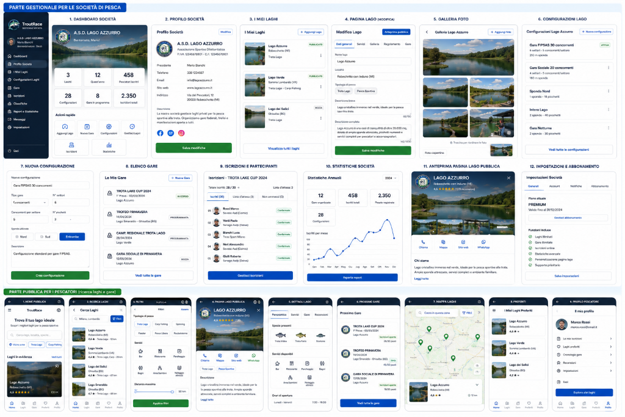The width and height of the screenshot is (625, 417).
Task: Open the Dashboard item in the TroutRace sidebar
Action: pyautogui.click(x=26, y=56)
